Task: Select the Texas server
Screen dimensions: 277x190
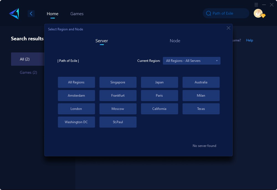Action: (x=201, y=109)
